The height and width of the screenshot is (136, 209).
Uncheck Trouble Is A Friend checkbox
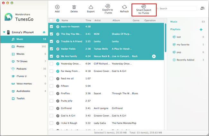click(x=51, y=41)
